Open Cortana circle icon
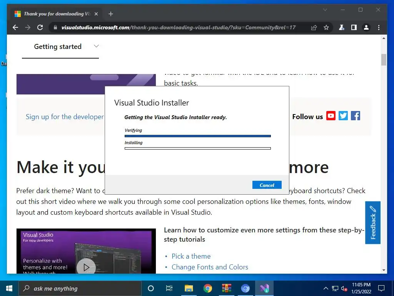The width and height of the screenshot is (394, 296). pos(150,288)
